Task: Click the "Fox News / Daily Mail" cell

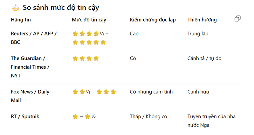Action: pyautogui.click(x=30, y=96)
